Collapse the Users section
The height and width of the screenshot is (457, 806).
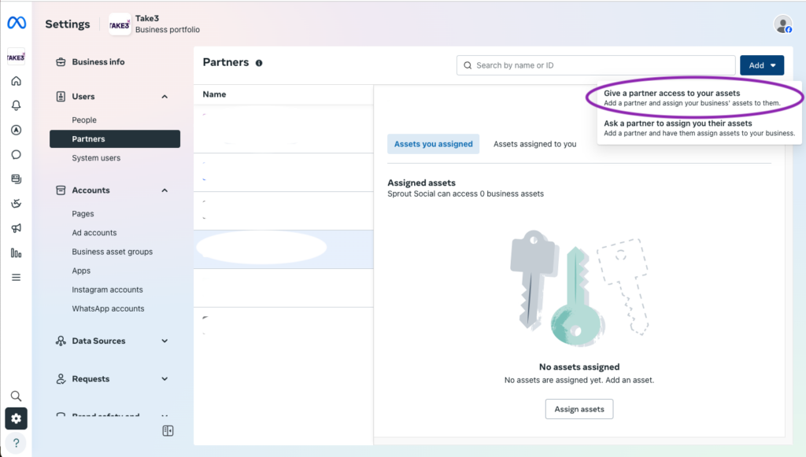[x=165, y=97]
